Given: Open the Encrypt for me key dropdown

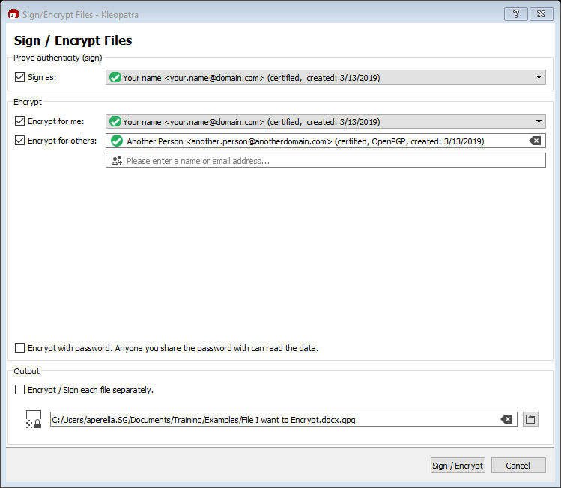Looking at the screenshot, I should 539,121.
